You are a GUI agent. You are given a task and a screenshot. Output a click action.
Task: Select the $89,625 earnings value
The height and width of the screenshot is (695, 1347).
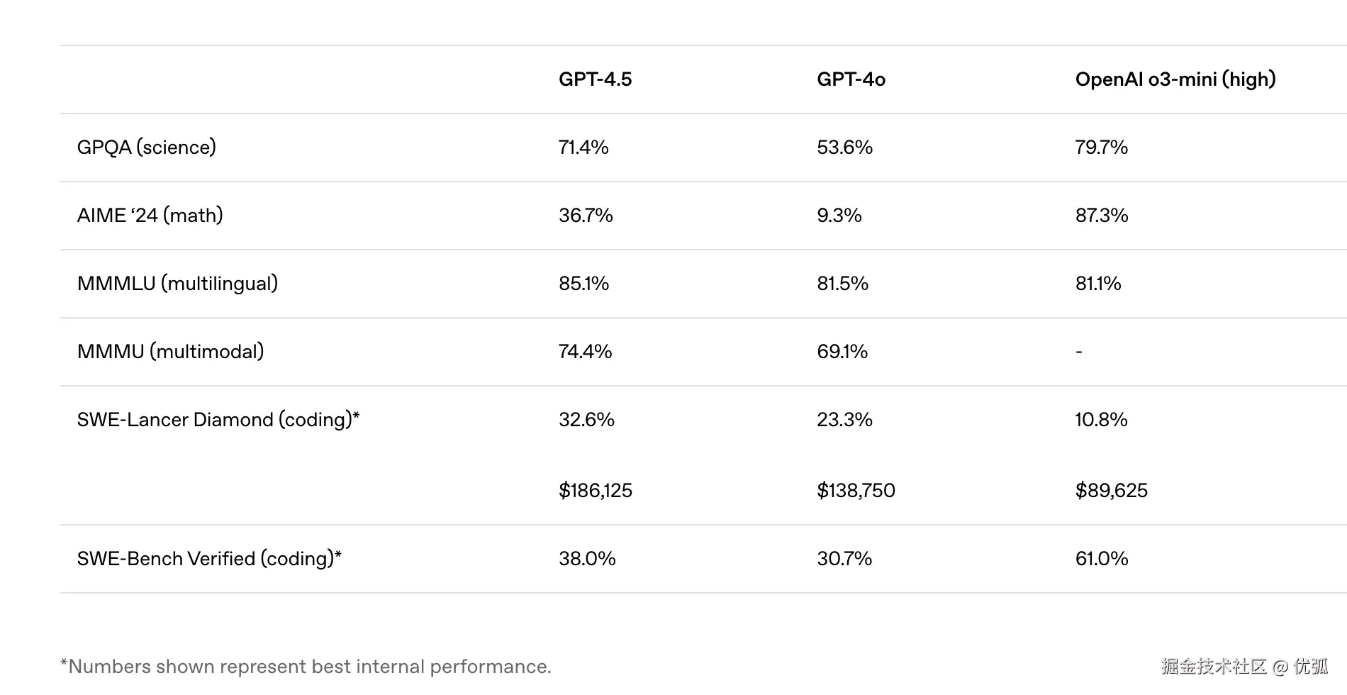pos(1111,490)
